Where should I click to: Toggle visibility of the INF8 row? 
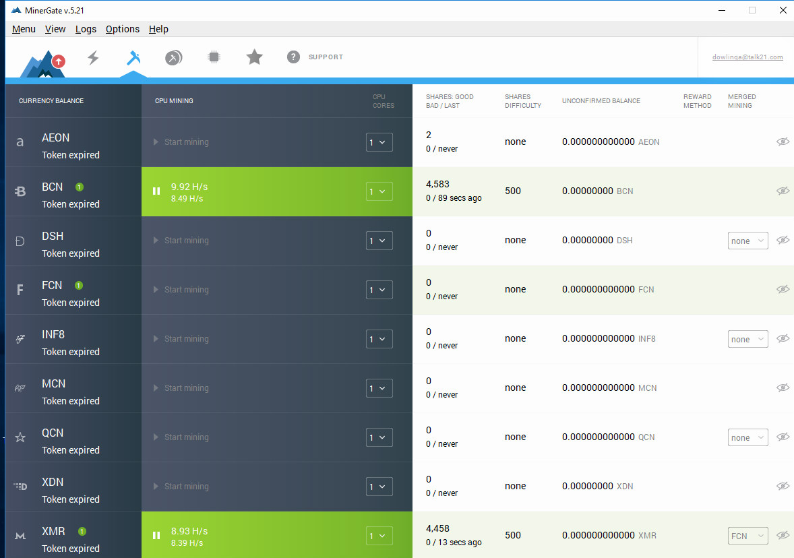783,338
